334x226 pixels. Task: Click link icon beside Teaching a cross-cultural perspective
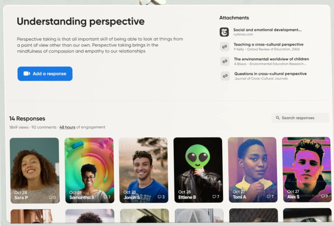coord(225,47)
